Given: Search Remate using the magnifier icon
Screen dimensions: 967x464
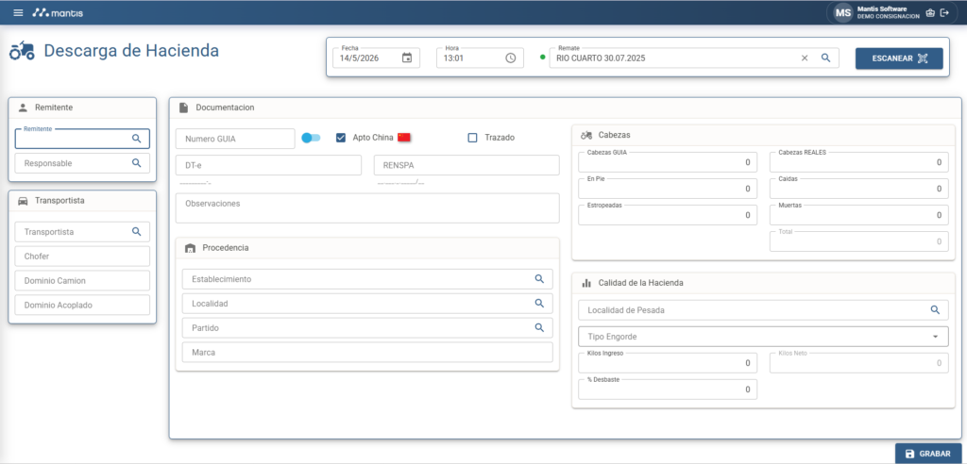Looking at the screenshot, I should tap(825, 58).
